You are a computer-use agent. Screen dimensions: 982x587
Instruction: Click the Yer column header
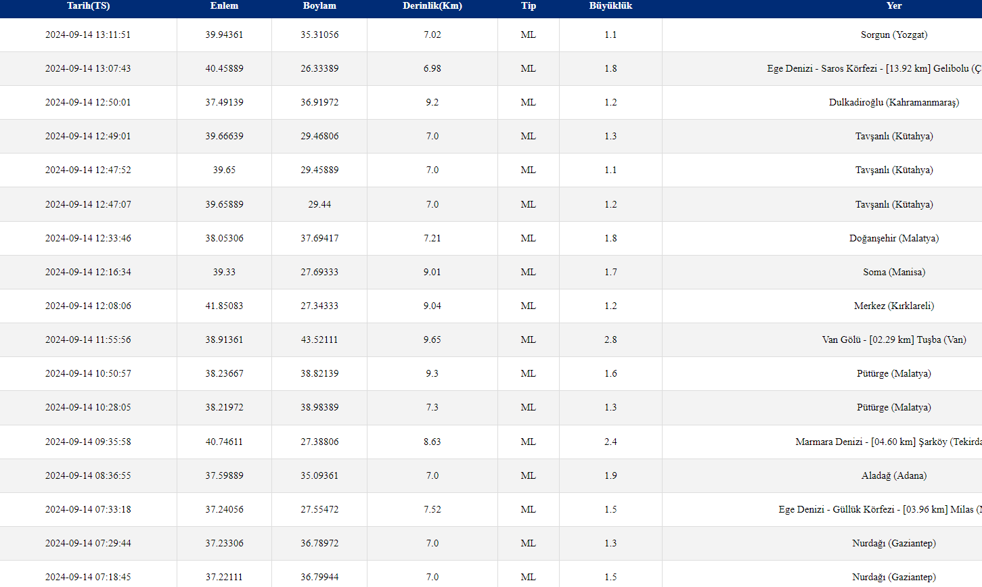pos(894,5)
